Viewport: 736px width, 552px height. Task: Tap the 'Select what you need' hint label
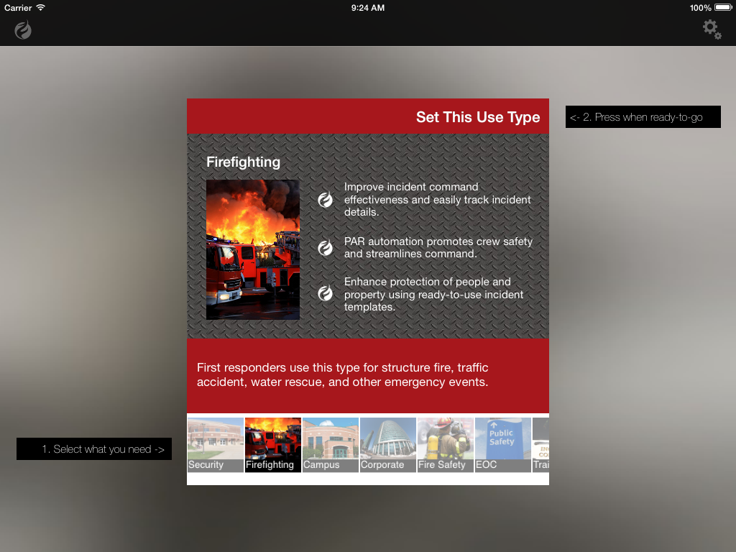(94, 449)
